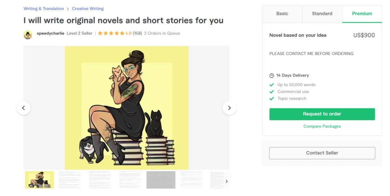
Task: Open the Writing & Translation breadcrumb
Action: tap(44, 9)
